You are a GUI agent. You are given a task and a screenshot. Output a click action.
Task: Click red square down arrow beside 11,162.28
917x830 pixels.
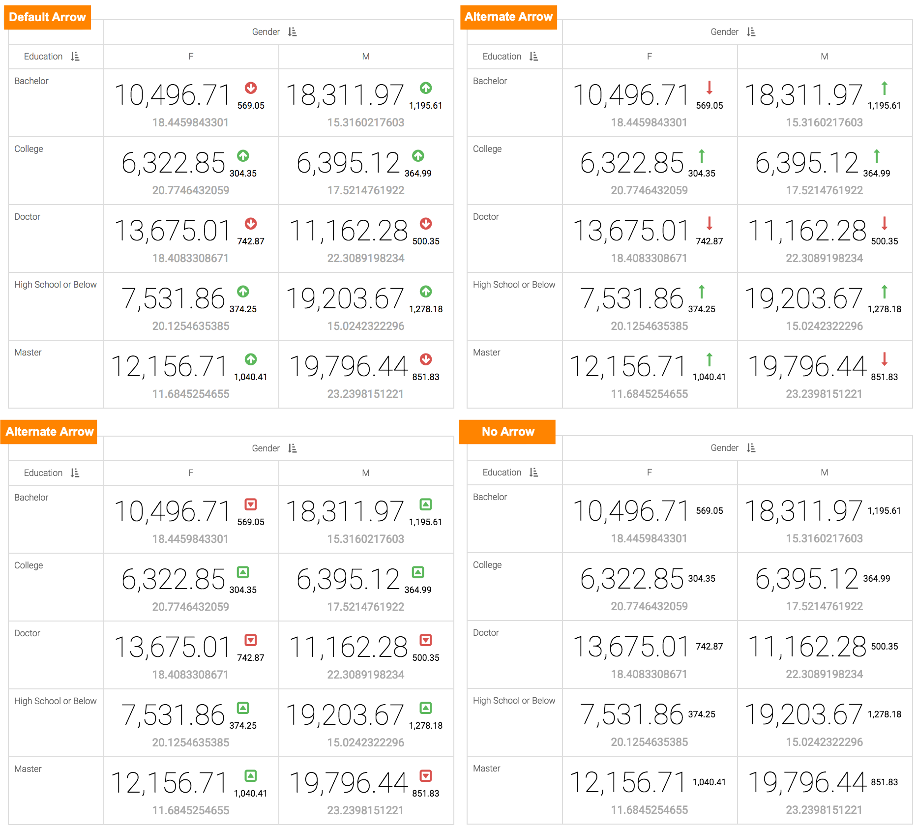tap(426, 640)
